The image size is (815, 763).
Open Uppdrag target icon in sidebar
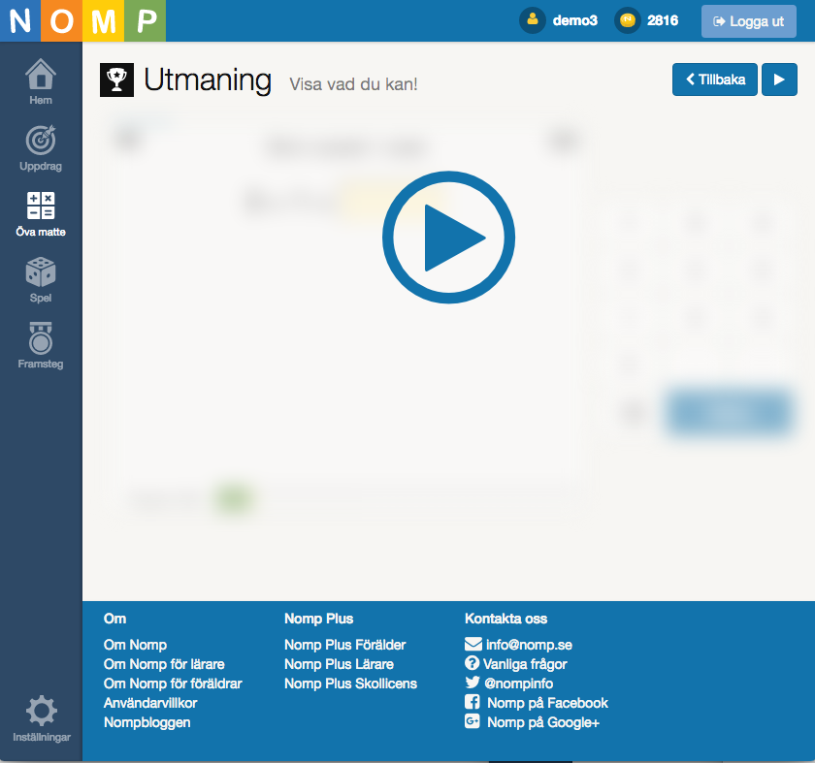(x=41, y=140)
